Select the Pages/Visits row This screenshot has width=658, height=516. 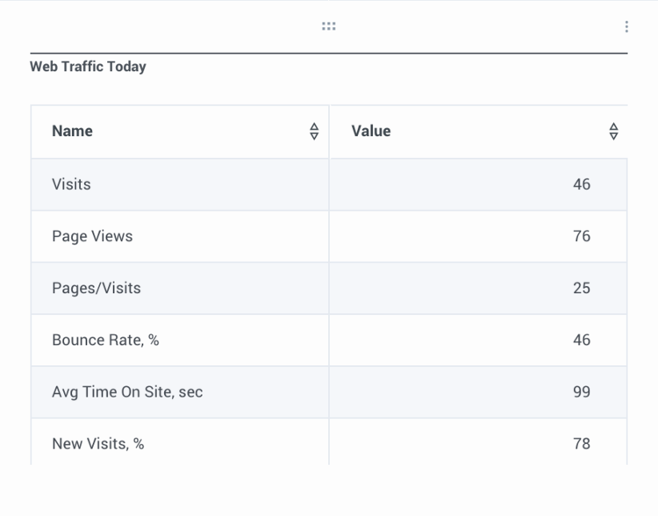329,289
